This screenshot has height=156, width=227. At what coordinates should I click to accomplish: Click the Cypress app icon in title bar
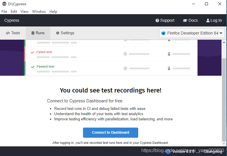pos(4,4)
